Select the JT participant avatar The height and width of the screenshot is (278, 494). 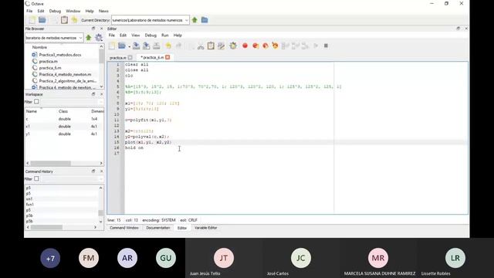(x=224, y=258)
